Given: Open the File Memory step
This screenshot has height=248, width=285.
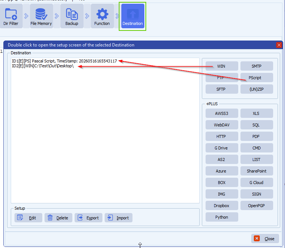Looking at the screenshot, I should (41, 16).
